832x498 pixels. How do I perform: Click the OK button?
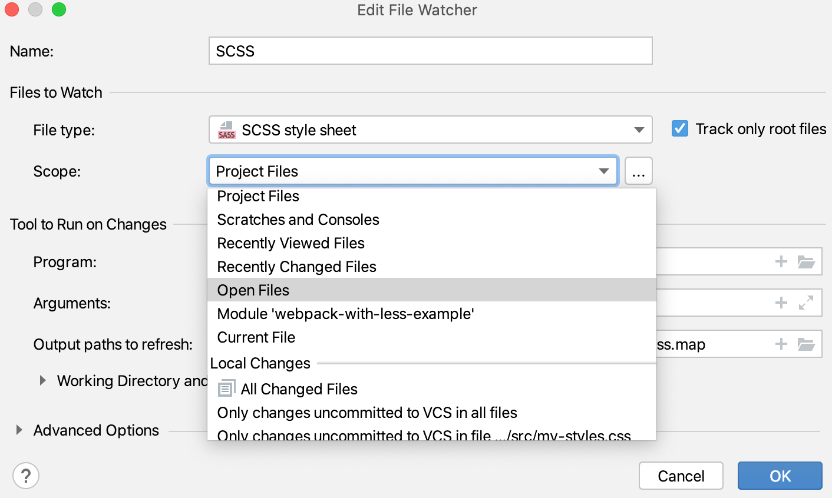coord(780,476)
